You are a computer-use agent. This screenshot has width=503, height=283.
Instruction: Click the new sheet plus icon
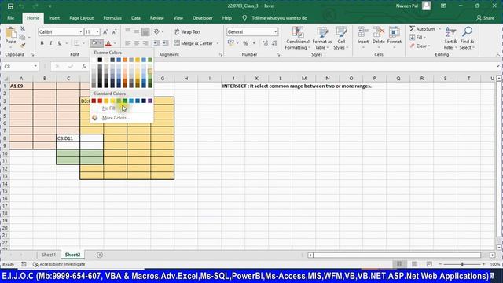100,255
